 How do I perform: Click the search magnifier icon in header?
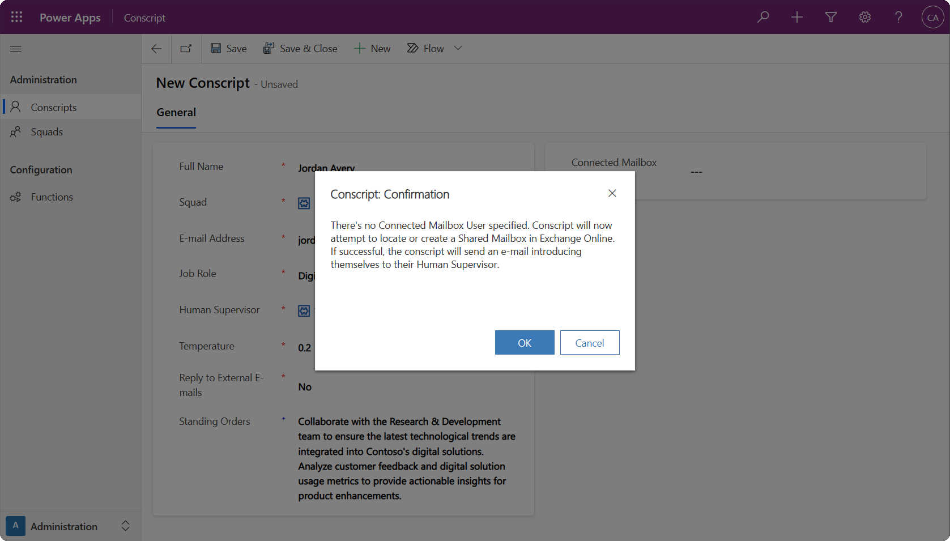pos(763,17)
